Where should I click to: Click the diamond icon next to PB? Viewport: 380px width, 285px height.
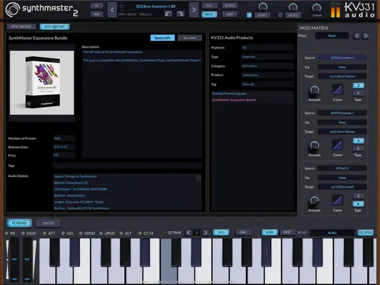pos(7,233)
